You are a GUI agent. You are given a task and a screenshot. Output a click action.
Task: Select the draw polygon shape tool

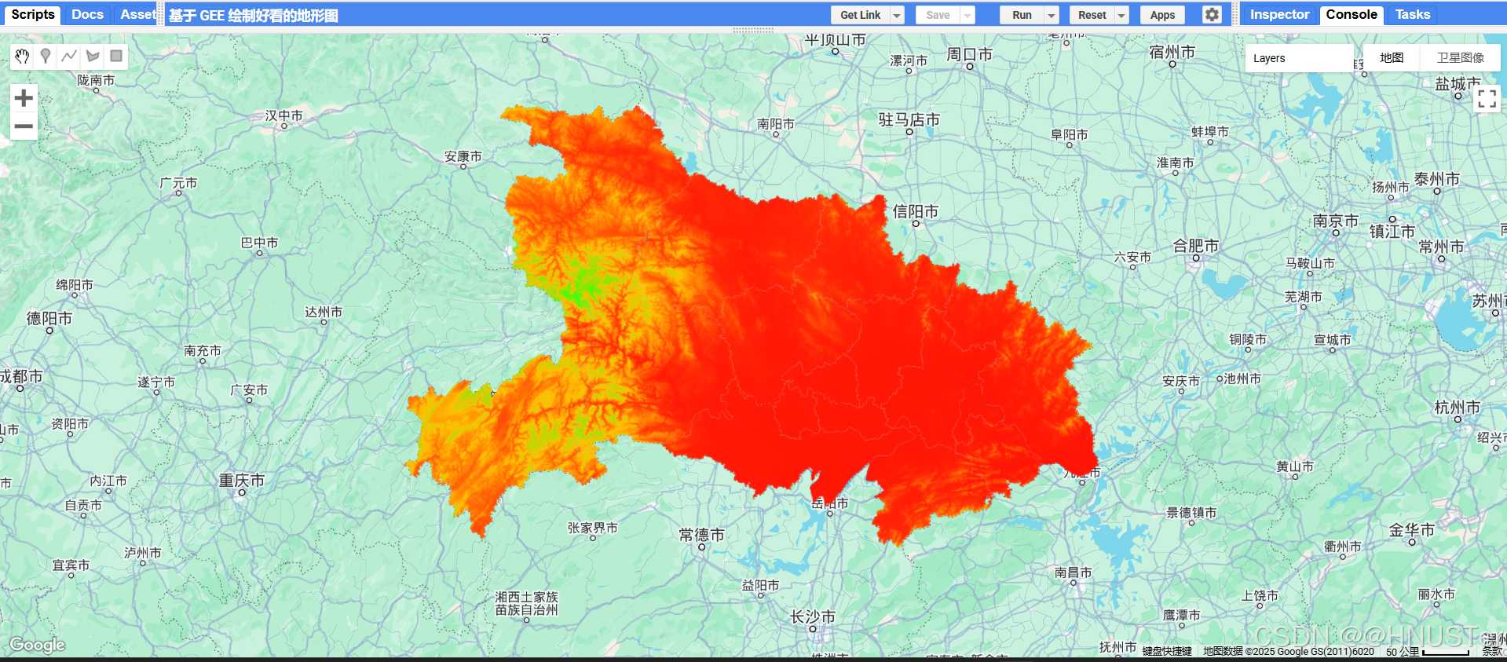click(x=93, y=56)
